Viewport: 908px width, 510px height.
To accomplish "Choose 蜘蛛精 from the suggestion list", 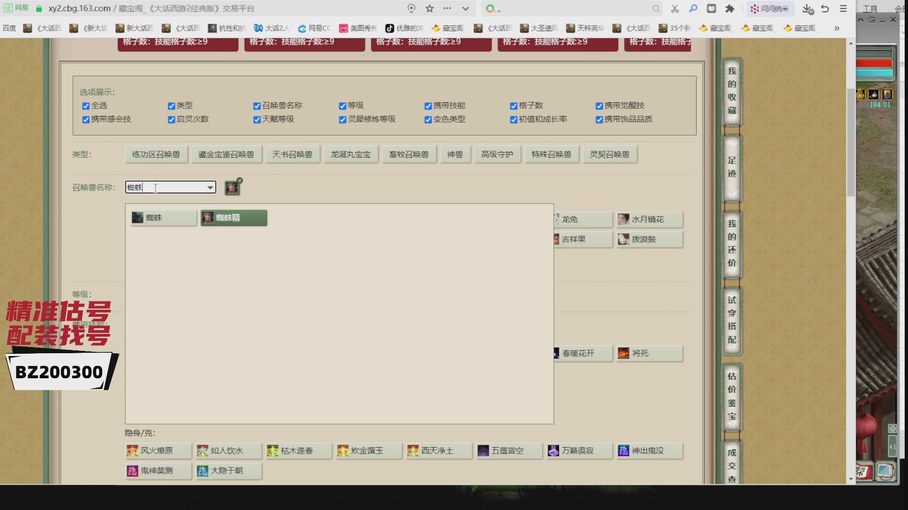I will pyautogui.click(x=234, y=218).
